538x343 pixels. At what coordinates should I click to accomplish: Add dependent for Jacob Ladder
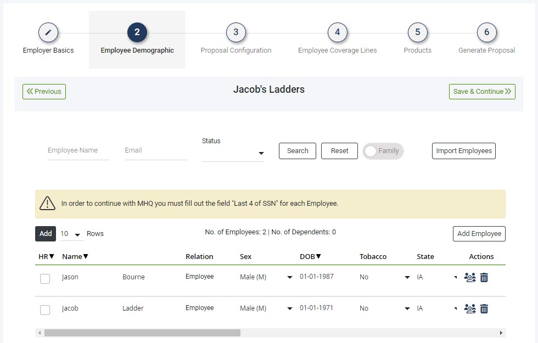point(470,308)
